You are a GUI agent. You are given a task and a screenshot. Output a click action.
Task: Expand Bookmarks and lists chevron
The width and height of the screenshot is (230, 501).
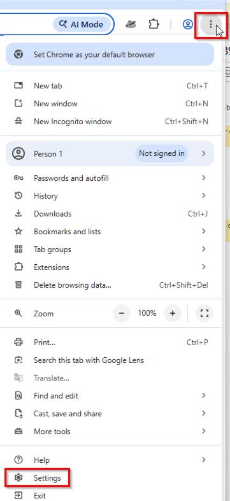click(x=204, y=232)
